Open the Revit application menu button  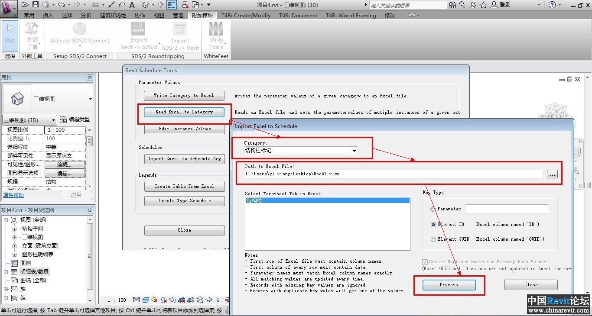tap(9, 9)
